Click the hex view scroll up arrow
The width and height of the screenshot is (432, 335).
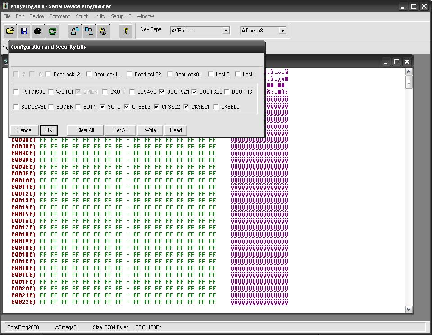tap(409, 72)
